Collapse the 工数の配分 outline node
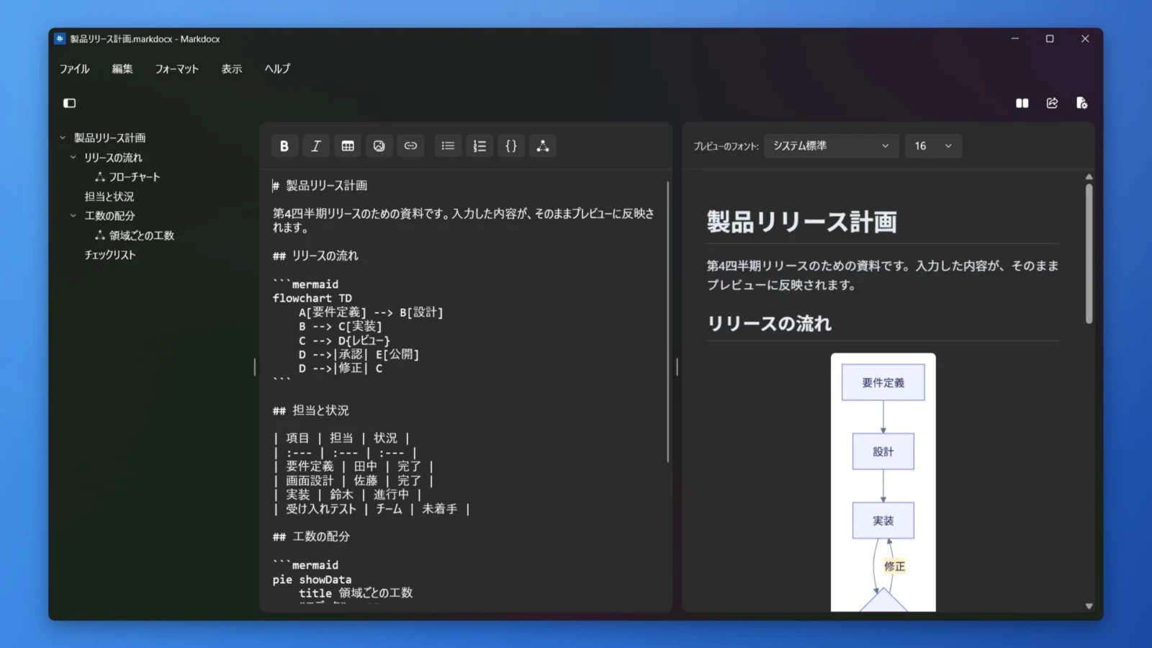 pos(73,215)
